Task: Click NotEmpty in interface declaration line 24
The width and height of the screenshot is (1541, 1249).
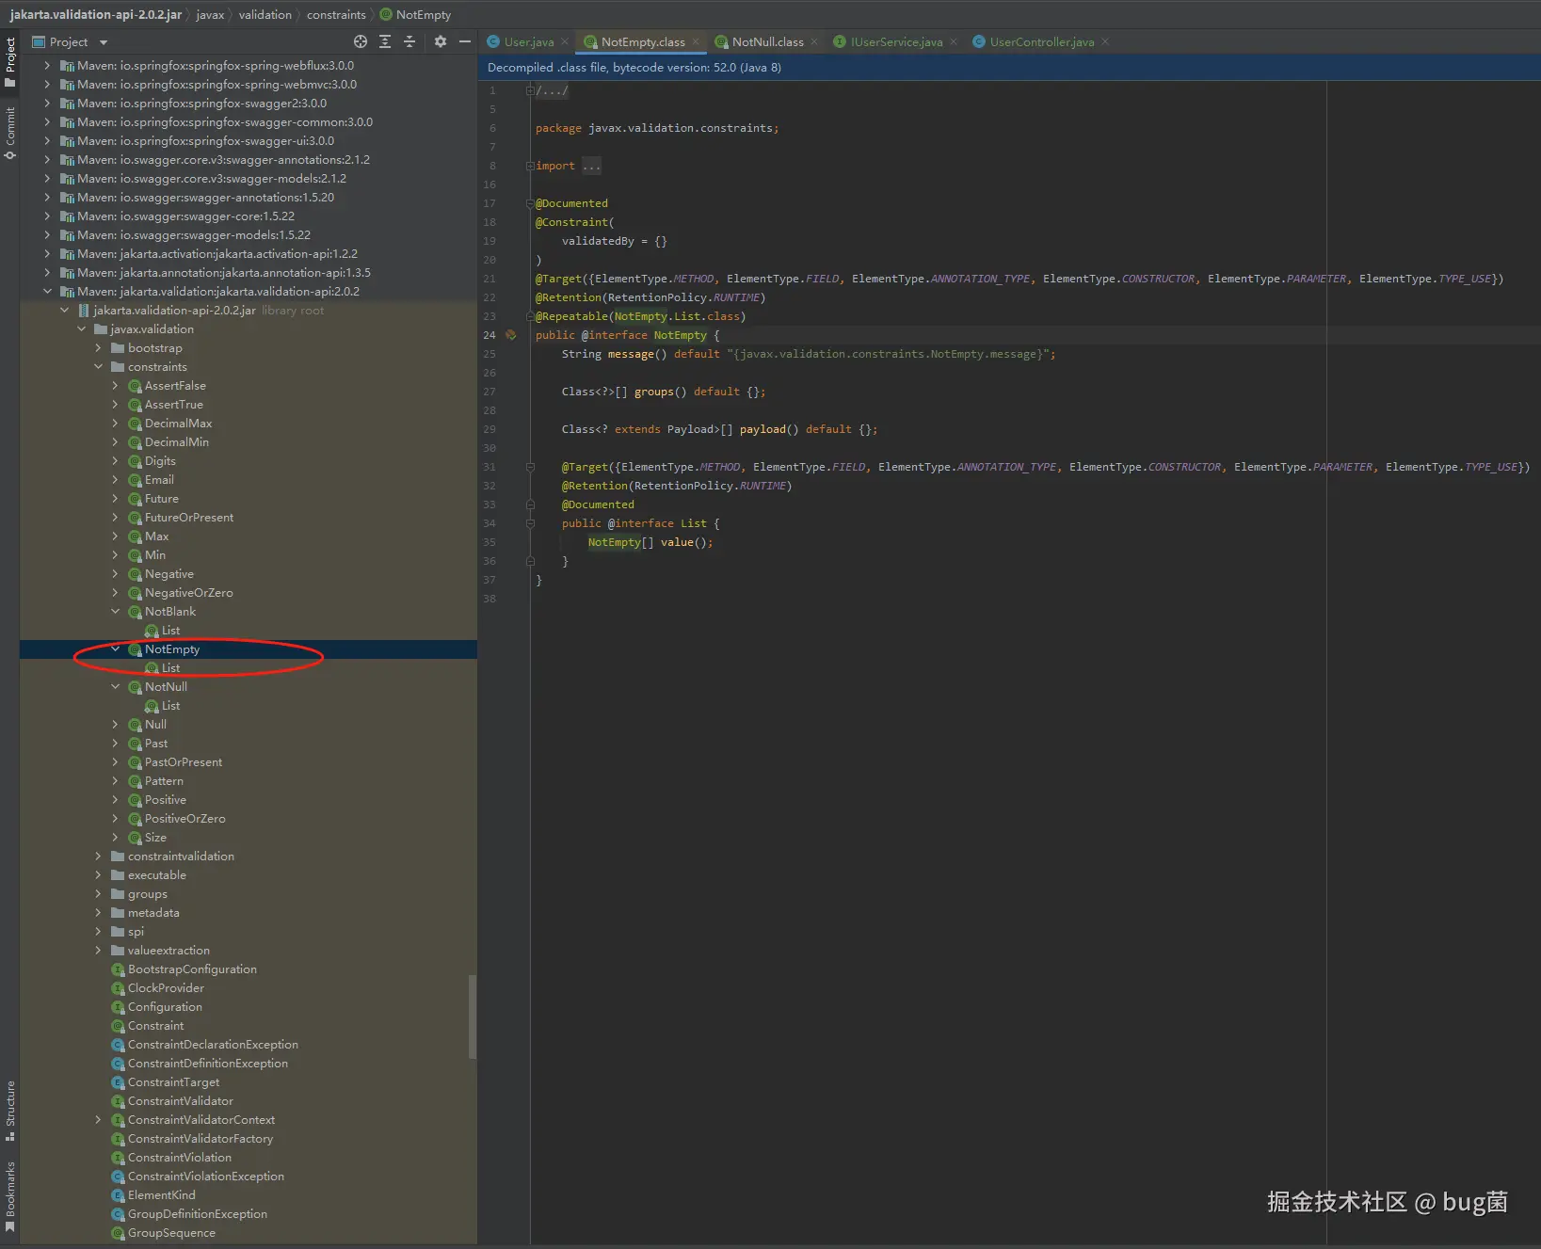Action: pyautogui.click(x=680, y=335)
